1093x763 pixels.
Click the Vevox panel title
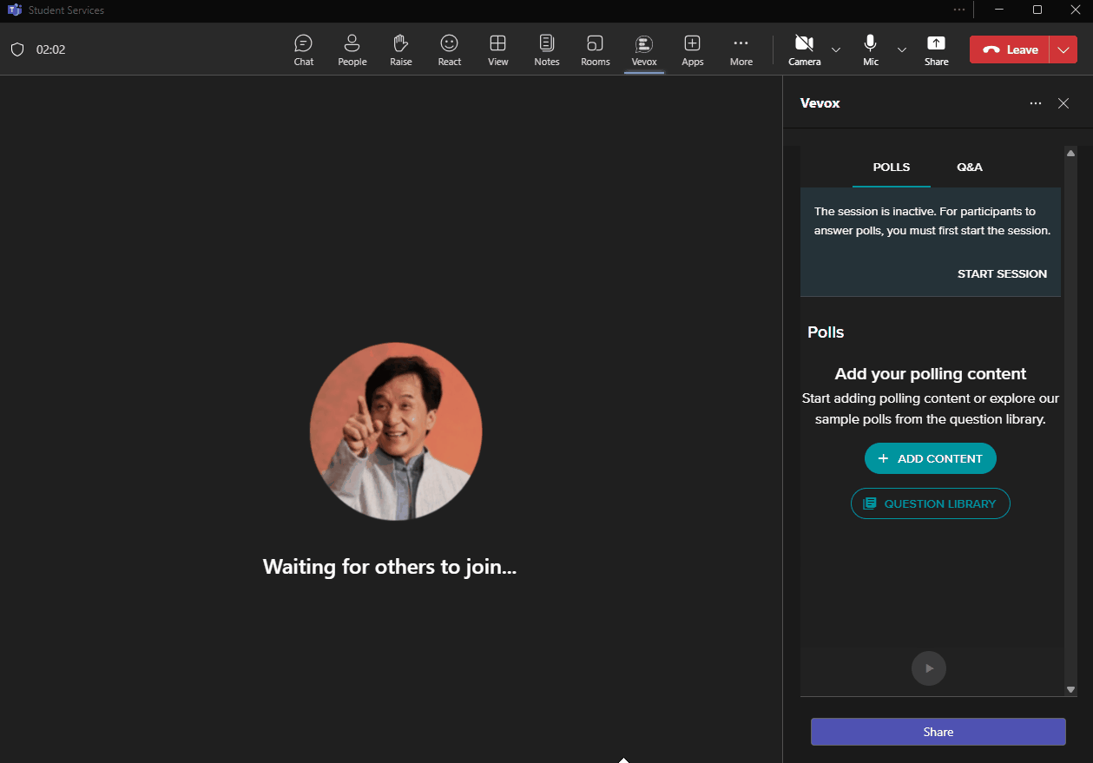click(x=820, y=103)
